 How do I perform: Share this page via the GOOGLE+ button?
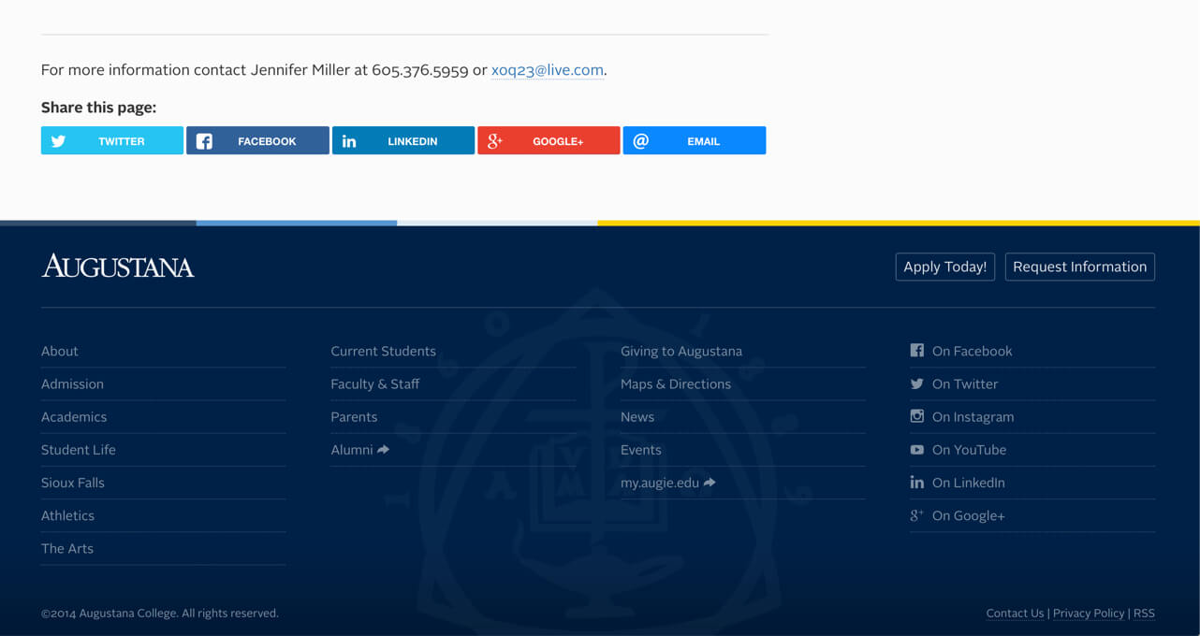[549, 140]
